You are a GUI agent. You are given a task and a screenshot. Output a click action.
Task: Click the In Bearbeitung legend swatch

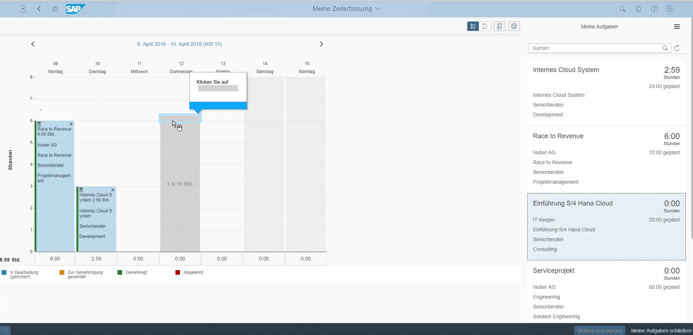(4, 272)
